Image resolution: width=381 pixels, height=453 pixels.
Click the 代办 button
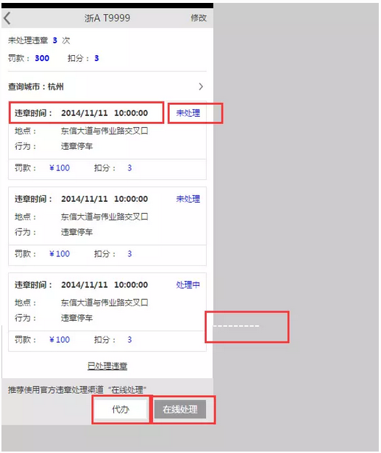pyautogui.click(x=121, y=409)
